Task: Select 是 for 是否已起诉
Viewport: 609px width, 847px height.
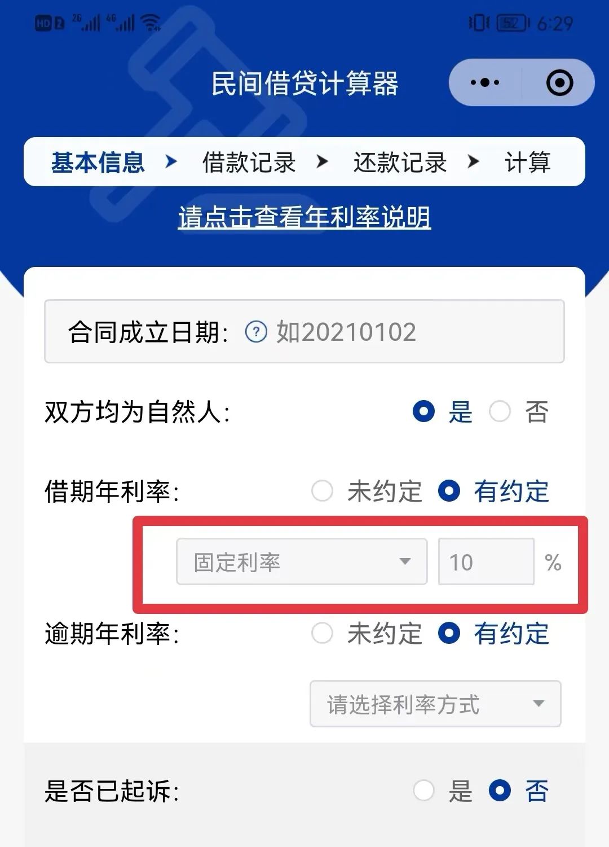Action: [x=423, y=791]
